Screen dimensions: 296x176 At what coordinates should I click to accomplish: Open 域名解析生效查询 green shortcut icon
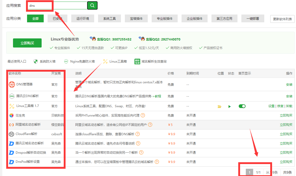click(137, 62)
